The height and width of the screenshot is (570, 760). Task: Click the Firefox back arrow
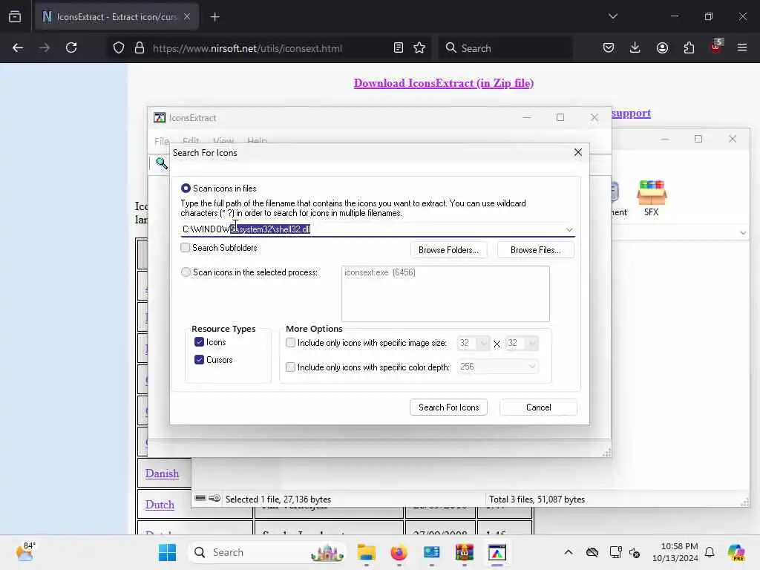pyautogui.click(x=18, y=47)
